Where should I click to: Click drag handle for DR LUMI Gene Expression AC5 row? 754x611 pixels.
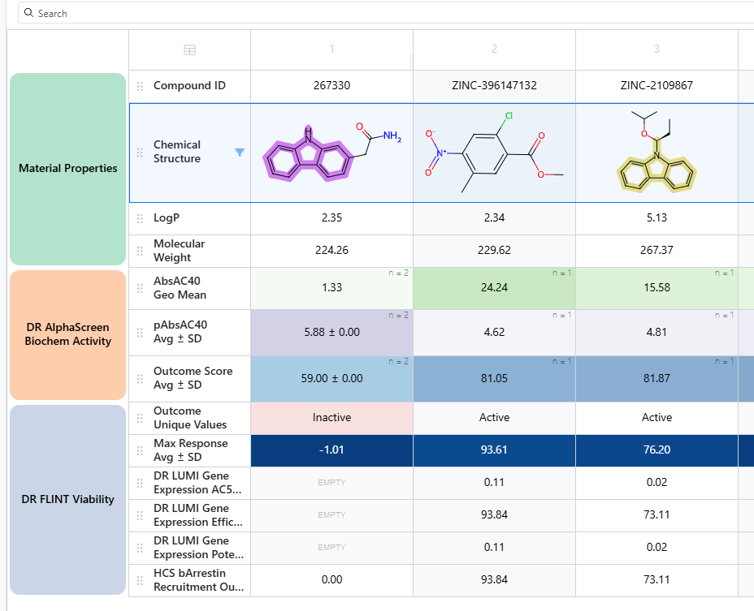point(140,484)
